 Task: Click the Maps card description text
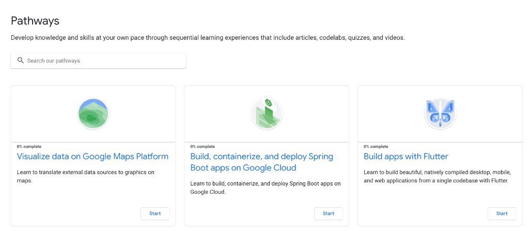point(85,176)
